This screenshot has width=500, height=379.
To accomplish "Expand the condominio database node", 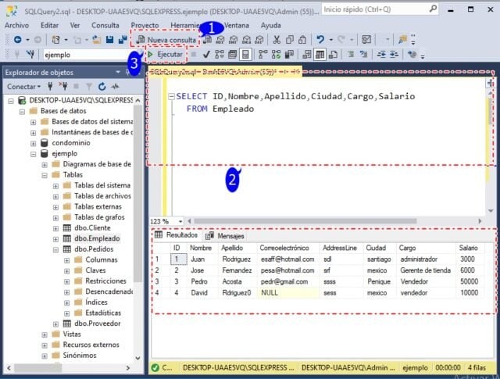I will point(34,143).
